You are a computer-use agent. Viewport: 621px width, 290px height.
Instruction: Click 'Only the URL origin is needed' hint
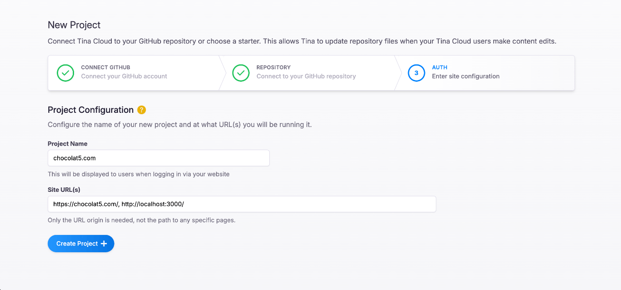pos(141,220)
